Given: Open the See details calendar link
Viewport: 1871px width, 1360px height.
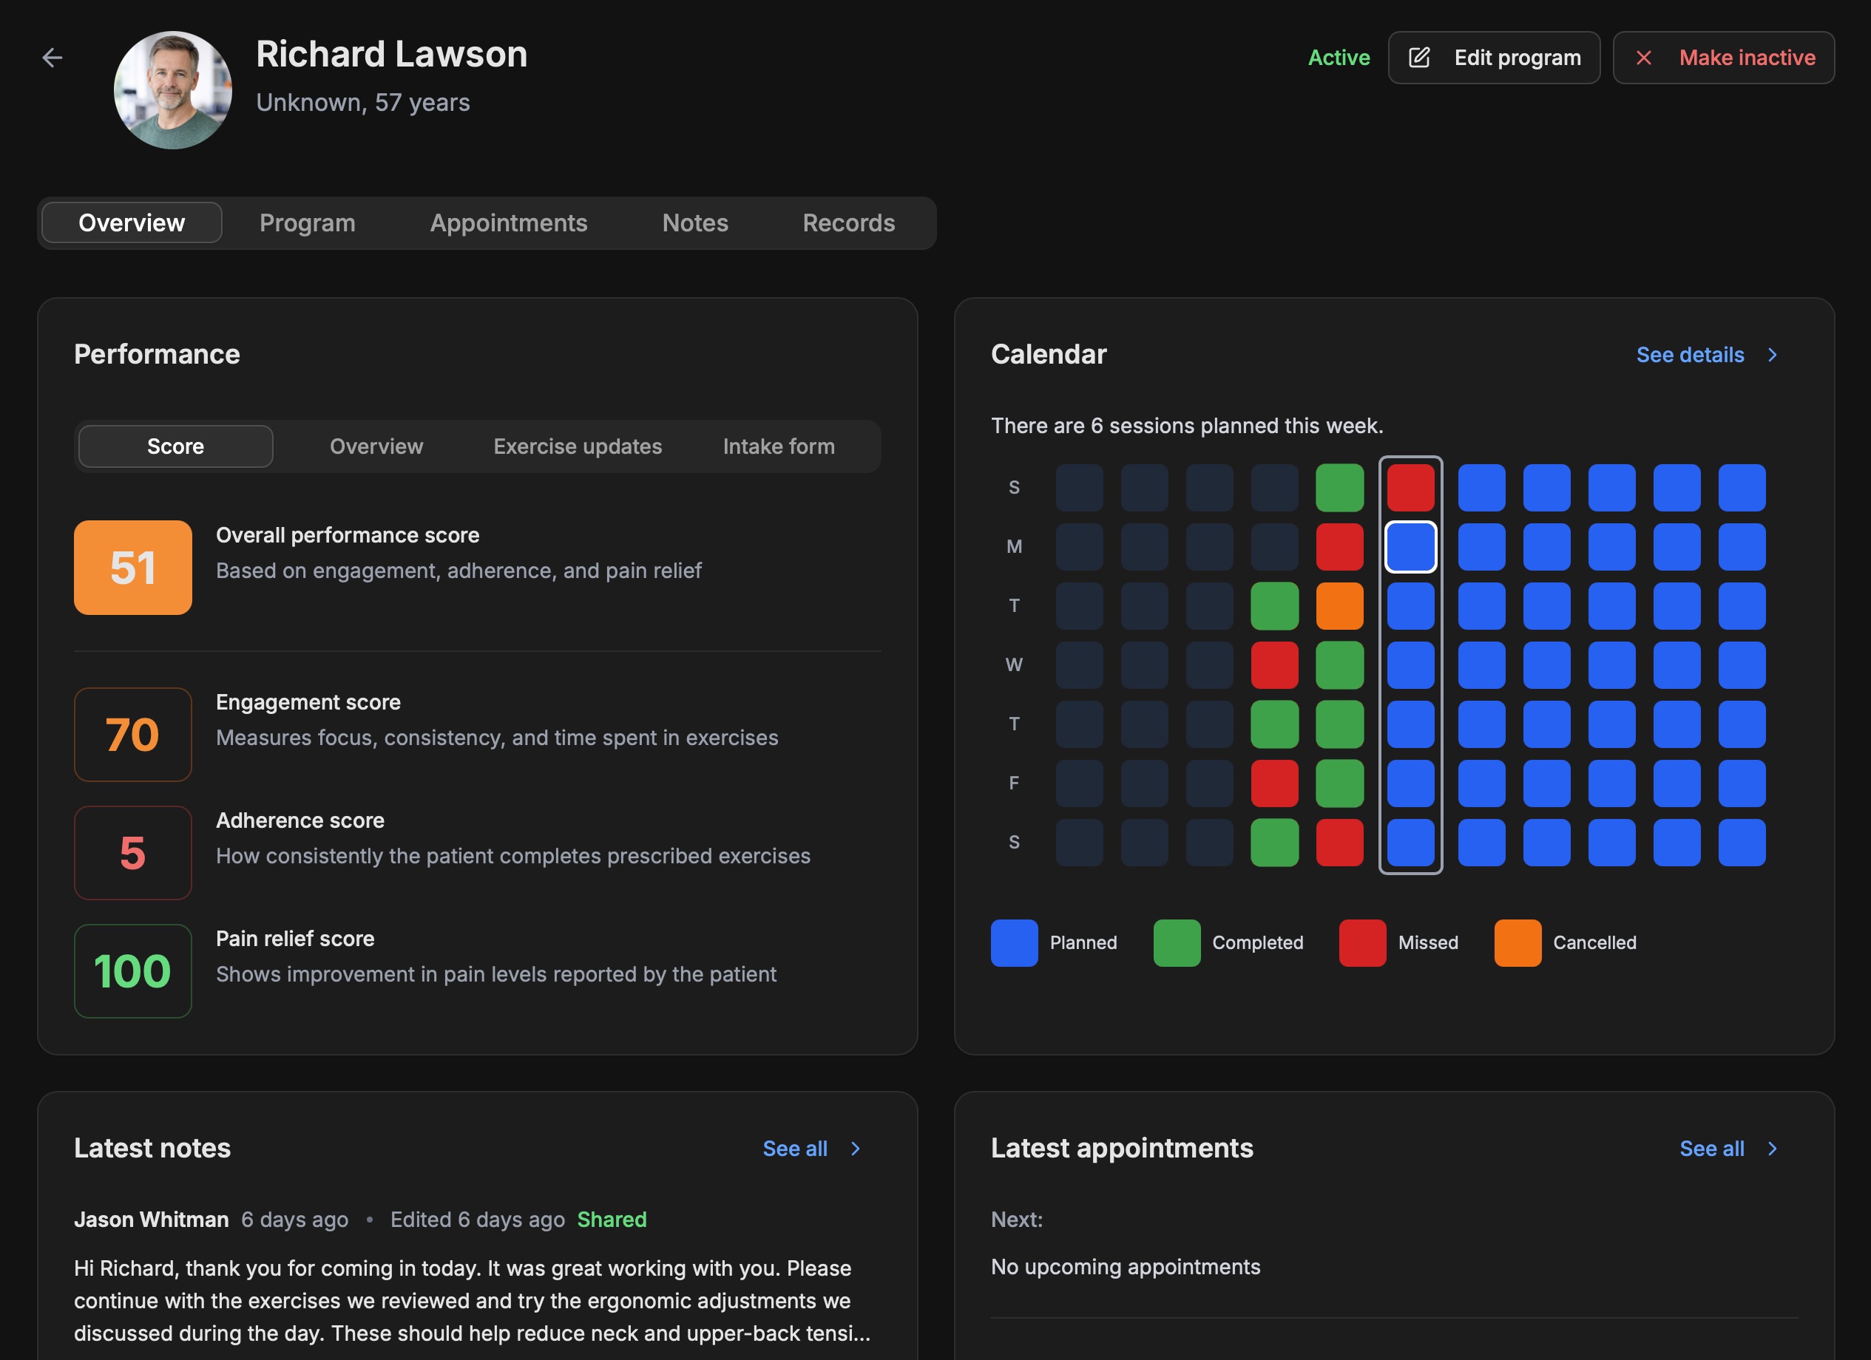Looking at the screenshot, I should [1690, 355].
